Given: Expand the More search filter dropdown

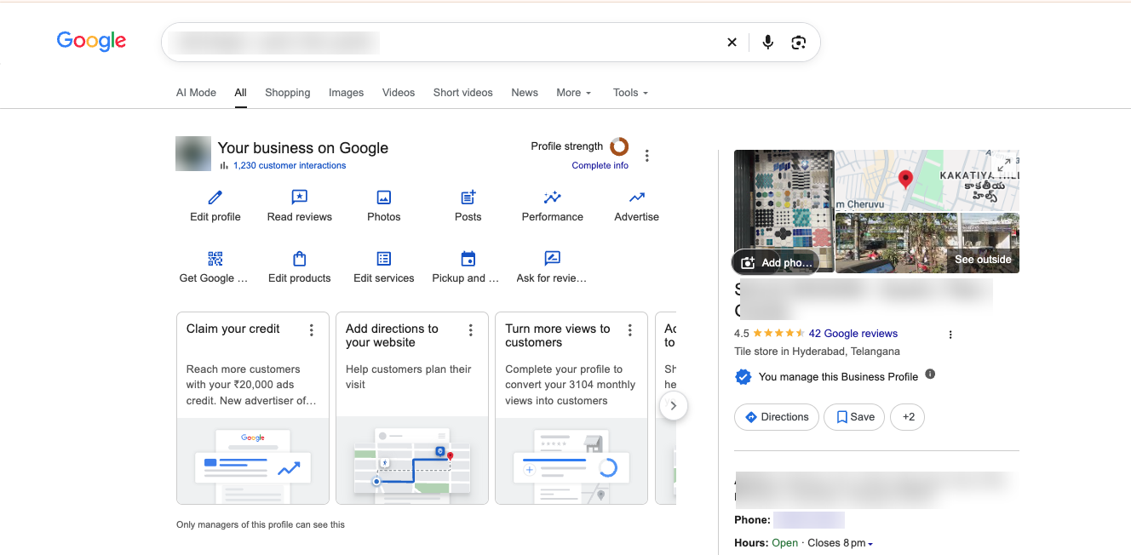Looking at the screenshot, I should click(574, 93).
